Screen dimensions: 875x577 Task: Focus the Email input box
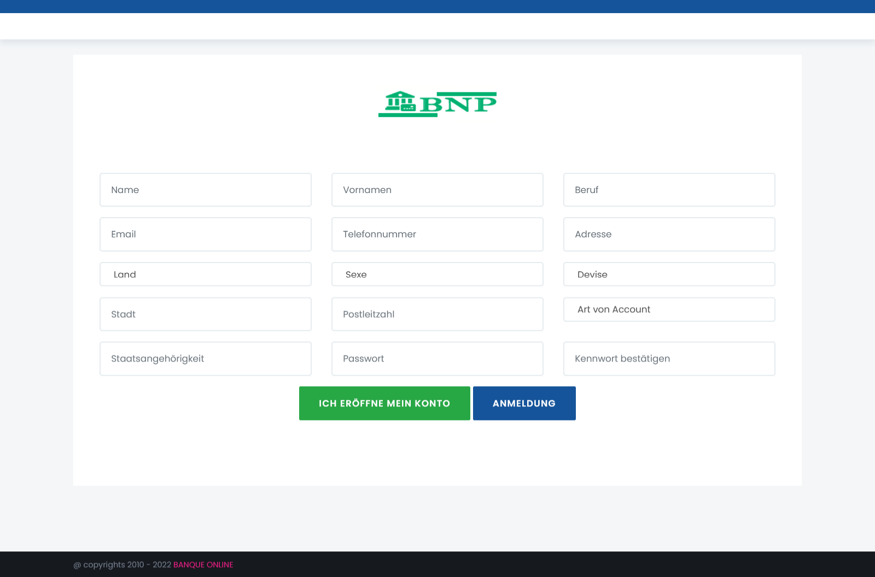pos(206,234)
